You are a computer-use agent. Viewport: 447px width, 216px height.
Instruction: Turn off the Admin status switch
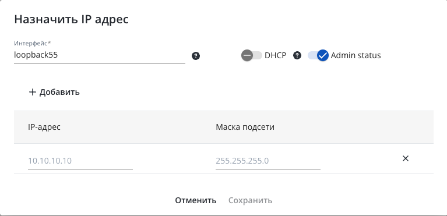318,55
